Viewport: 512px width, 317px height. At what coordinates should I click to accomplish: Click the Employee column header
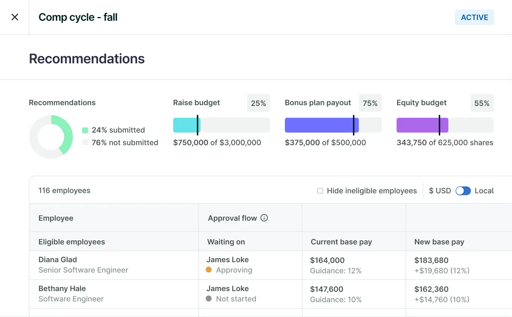coord(56,218)
